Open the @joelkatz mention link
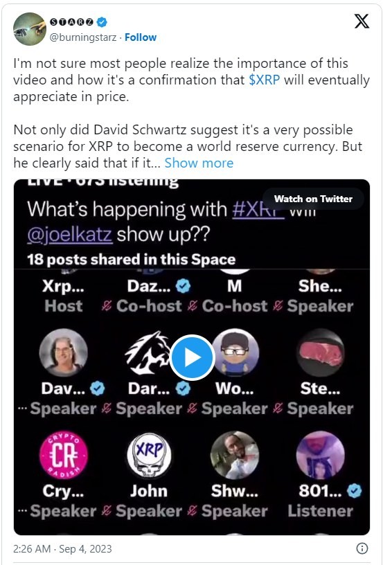Image resolution: width=383 pixels, height=565 pixels. tap(70, 235)
